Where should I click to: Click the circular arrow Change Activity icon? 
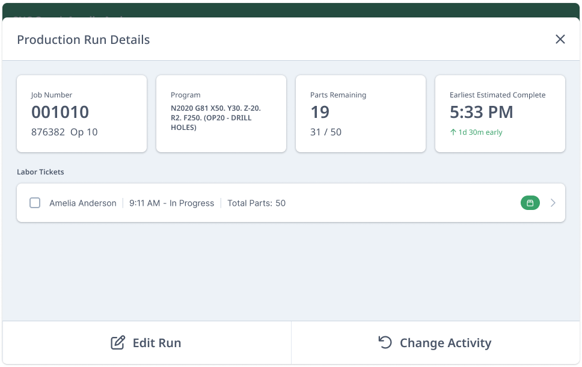coord(385,342)
